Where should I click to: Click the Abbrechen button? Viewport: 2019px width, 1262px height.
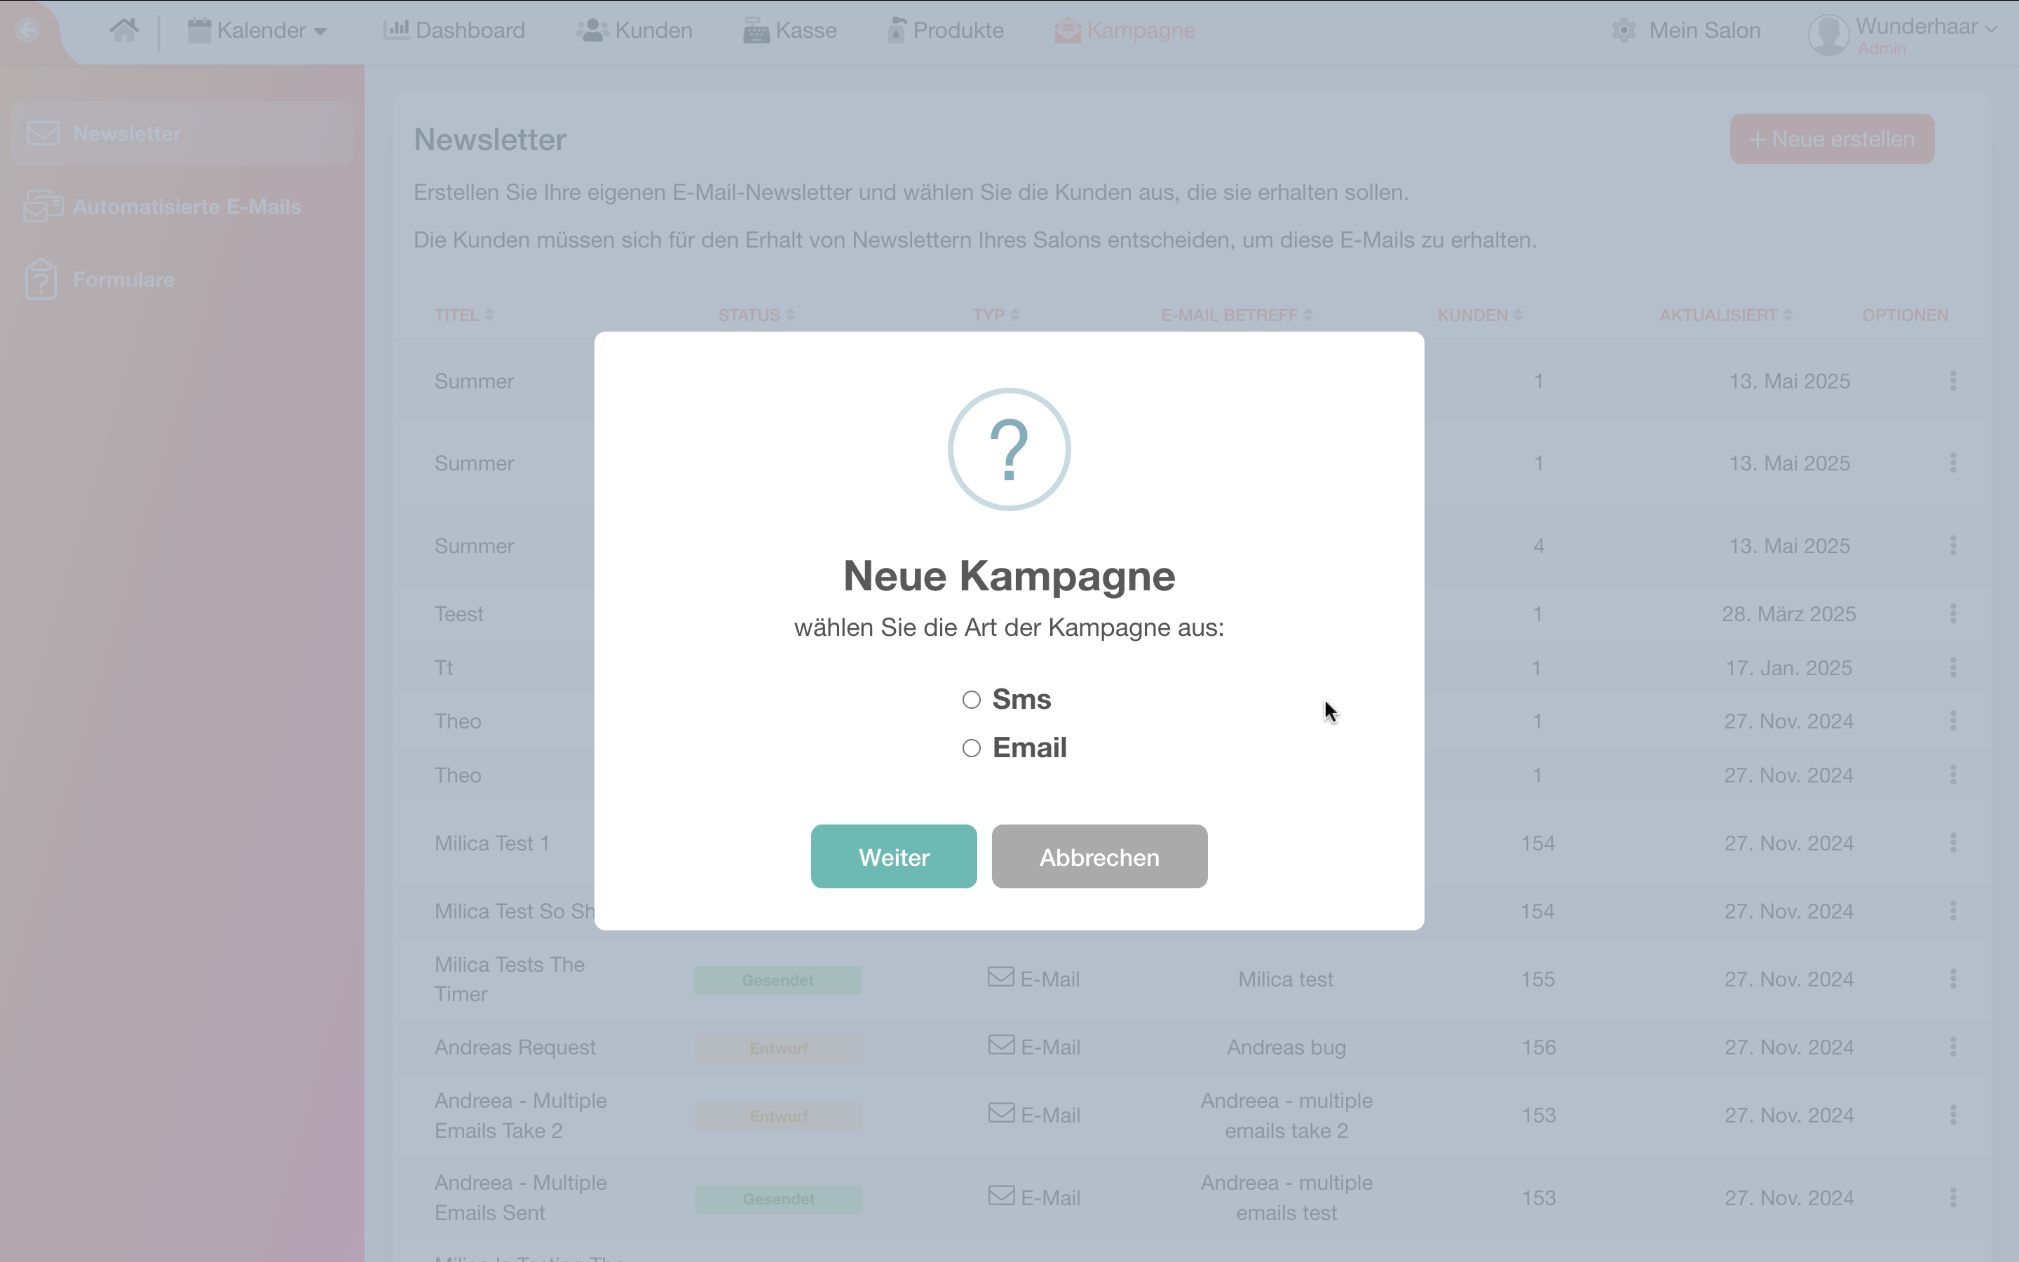(x=1099, y=856)
